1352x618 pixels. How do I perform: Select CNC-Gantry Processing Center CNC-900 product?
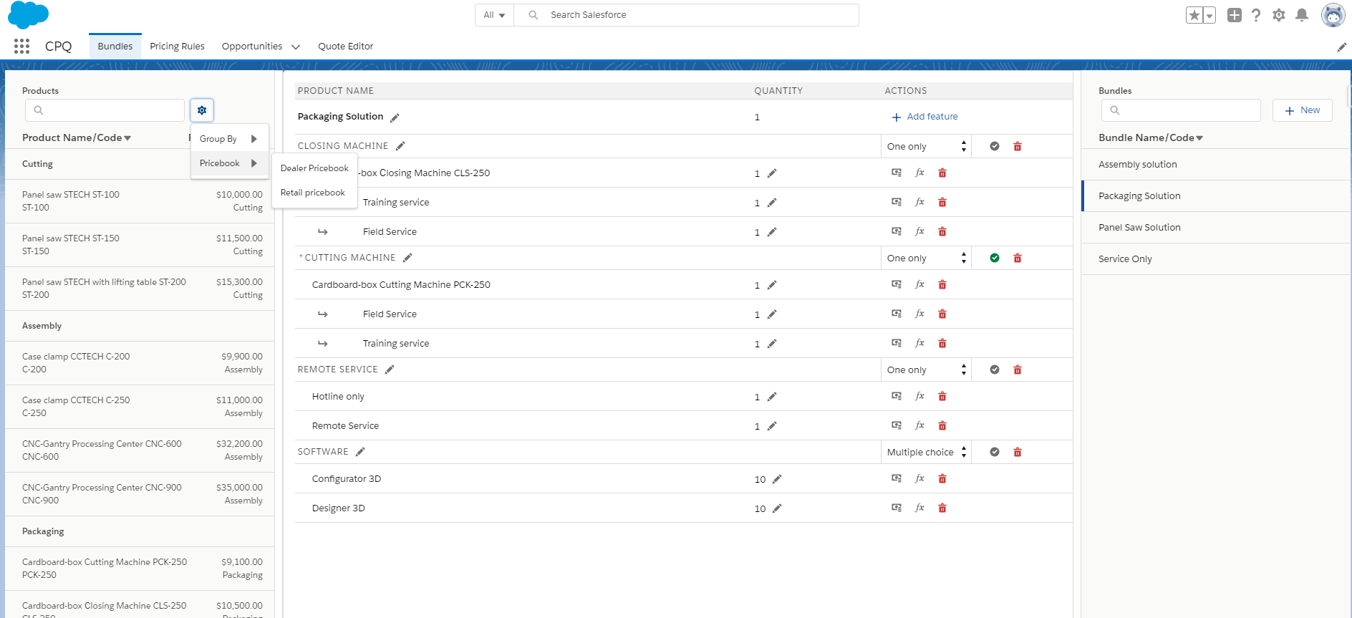(140, 494)
